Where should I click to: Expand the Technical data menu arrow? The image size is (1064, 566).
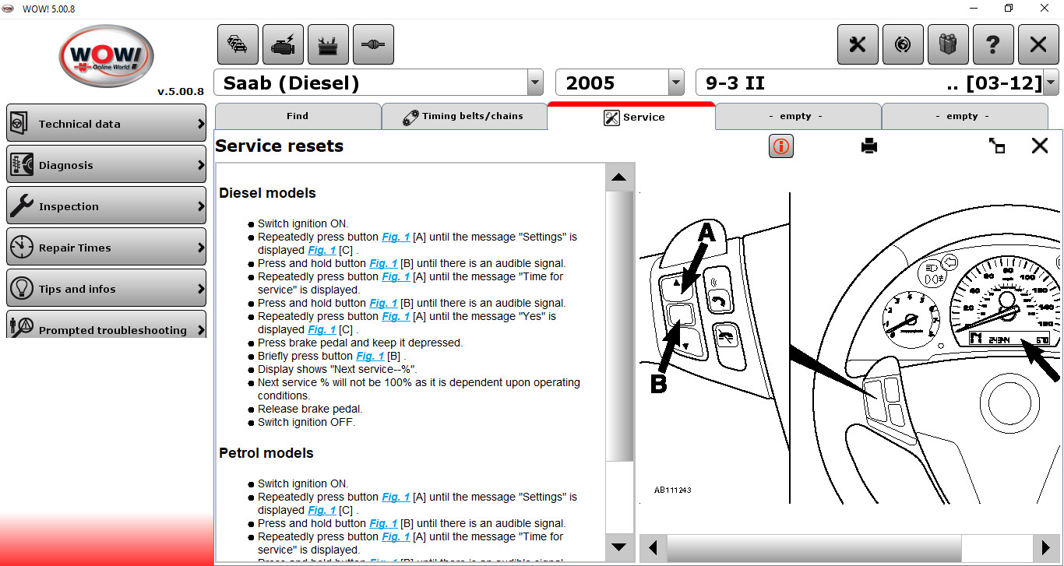pos(200,124)
